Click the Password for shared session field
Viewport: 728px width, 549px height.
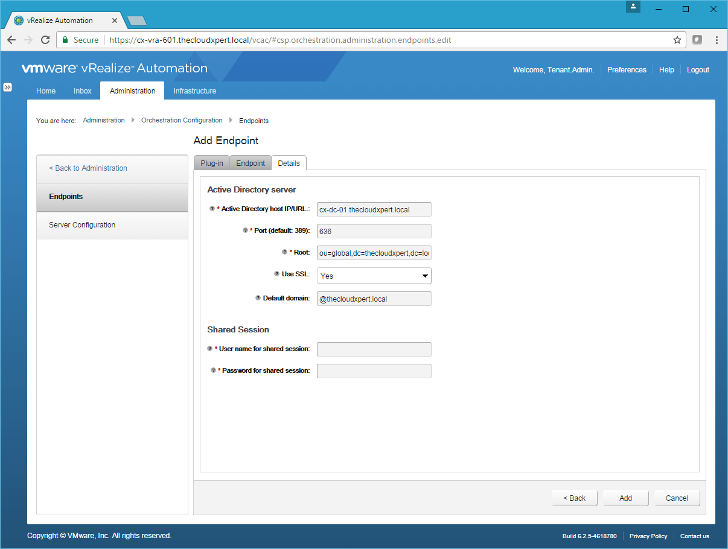[374, 371]
